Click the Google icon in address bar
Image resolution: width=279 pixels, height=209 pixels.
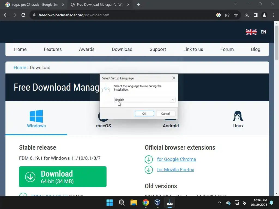pos(219,15)
